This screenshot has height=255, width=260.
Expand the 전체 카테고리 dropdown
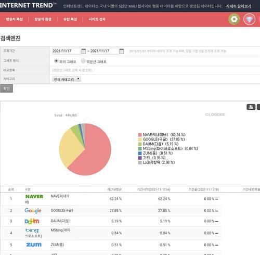pyautogui.click(x=67, y=79)
